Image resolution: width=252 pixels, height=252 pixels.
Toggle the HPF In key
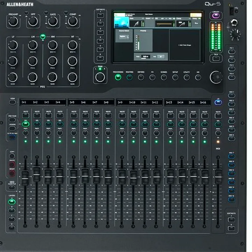coord(26,13)
